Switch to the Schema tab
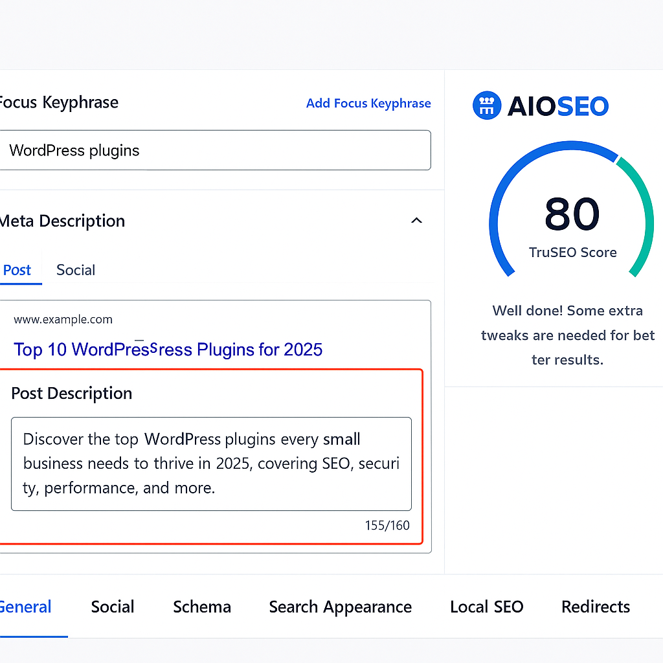Viewport: 663px width, 663px height. [x=202, y=607]
